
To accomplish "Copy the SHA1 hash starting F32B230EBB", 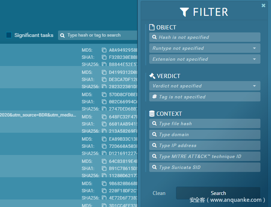I will coord(104,57).
